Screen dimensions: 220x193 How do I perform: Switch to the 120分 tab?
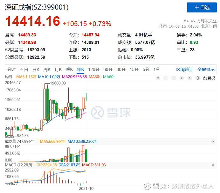[94, 69]
